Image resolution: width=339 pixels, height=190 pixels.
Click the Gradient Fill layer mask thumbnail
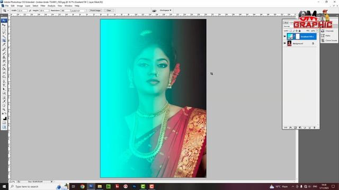pos(298,36)
